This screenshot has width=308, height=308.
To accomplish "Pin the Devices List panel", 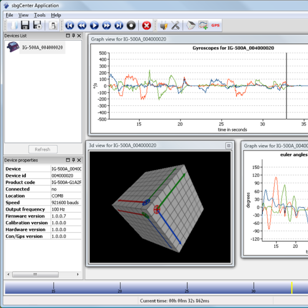I will click(x=74, y=36).
